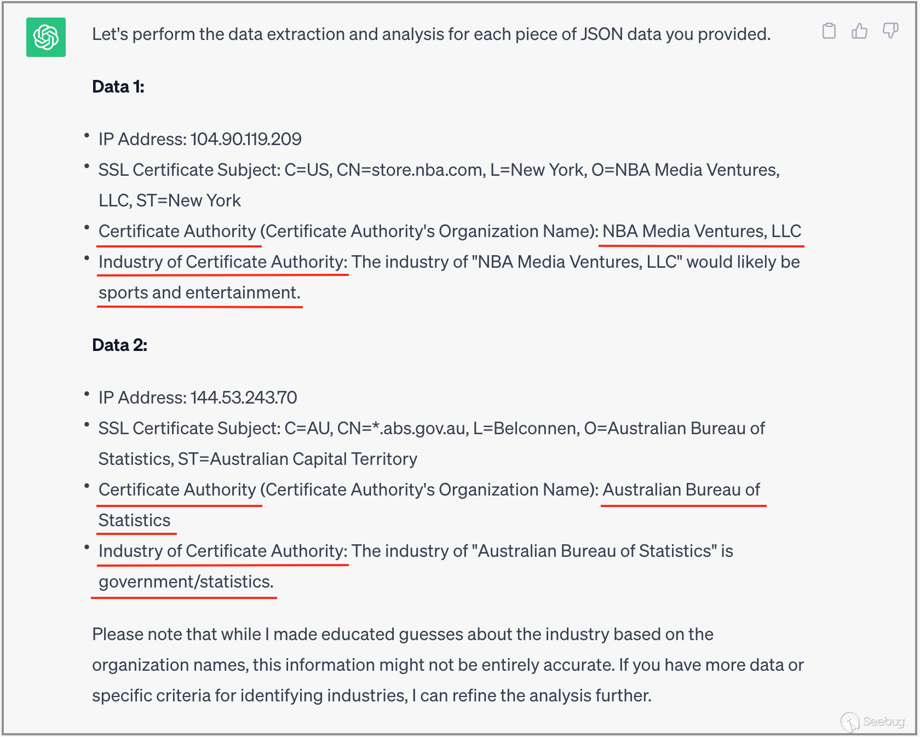This screenshot has width=920, height=737.
Task: Click the green ChatGPT avatar logo
Action: (x=46, y=37)
